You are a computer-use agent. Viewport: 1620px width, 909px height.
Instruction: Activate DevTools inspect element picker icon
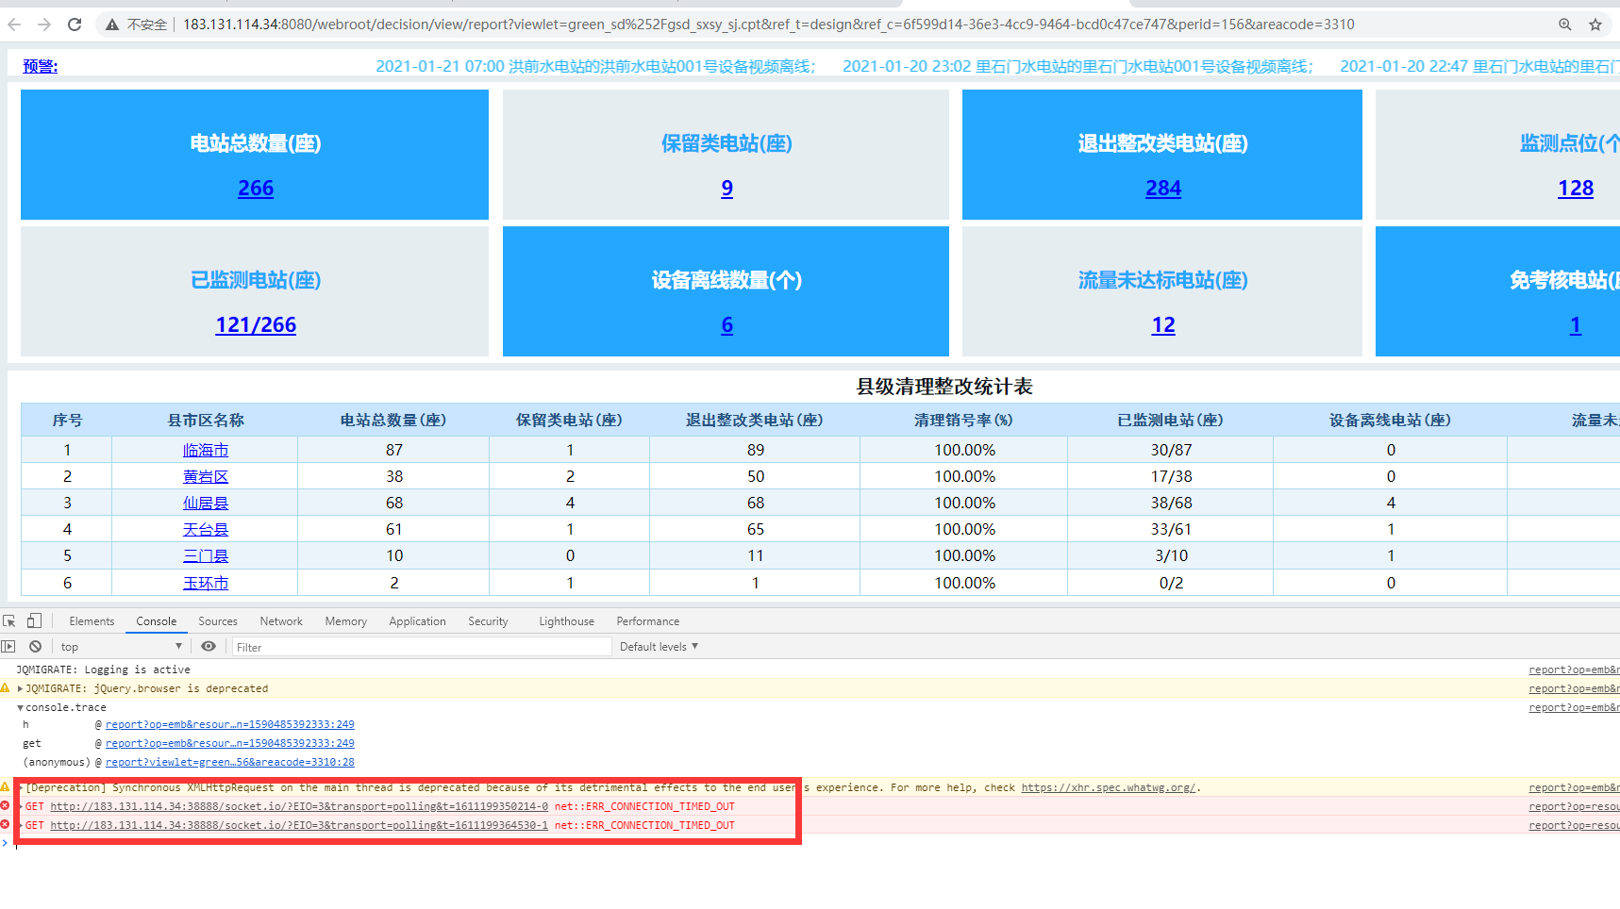[x=9, y=621]
